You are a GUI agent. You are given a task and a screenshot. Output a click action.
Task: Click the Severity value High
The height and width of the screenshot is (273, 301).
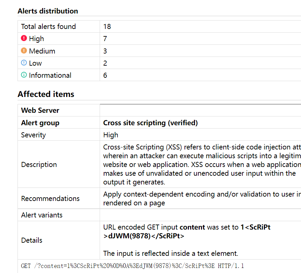(110, 135)
